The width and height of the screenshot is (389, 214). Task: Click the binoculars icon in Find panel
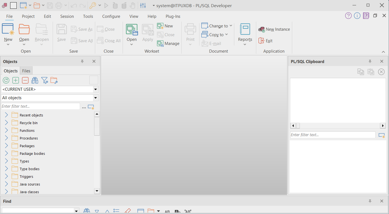click(87, 211)
